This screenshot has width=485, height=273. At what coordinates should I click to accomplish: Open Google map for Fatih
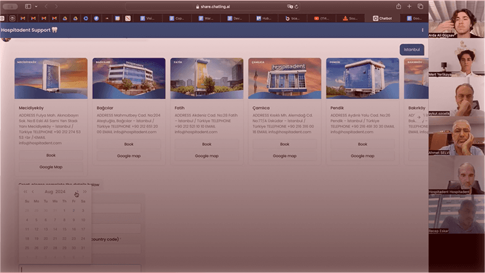(207, 156)
